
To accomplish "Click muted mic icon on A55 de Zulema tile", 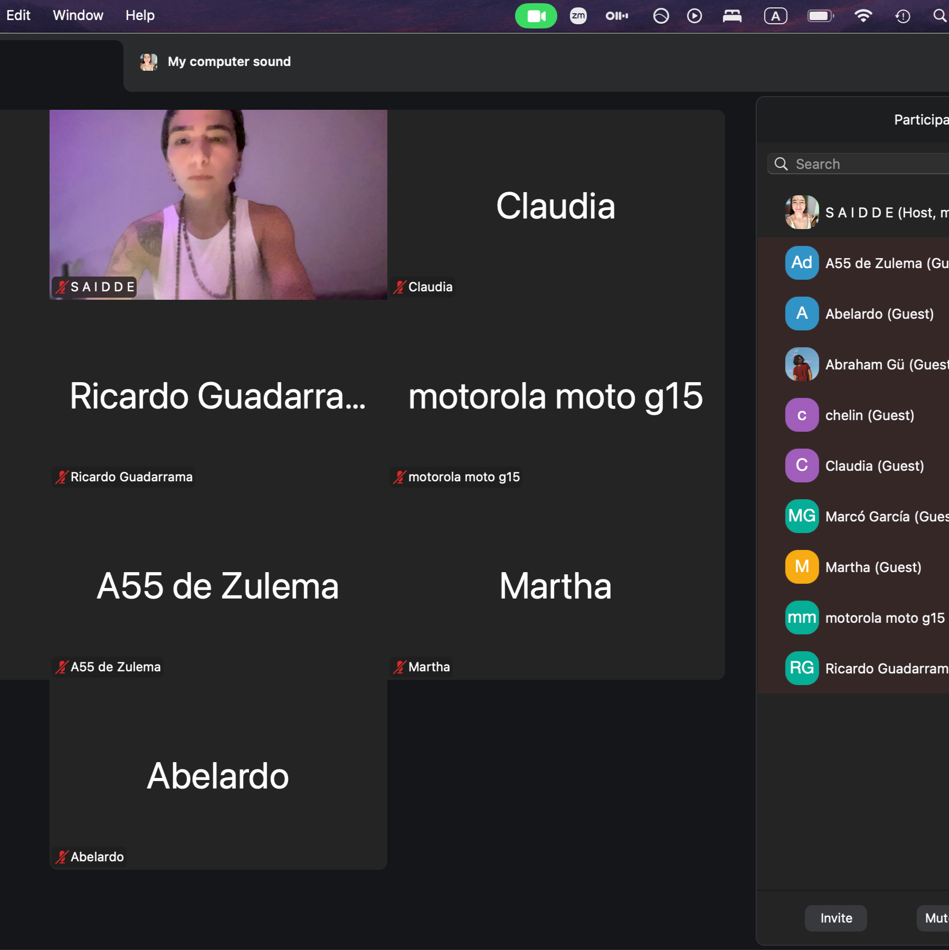I will (x=62, y=667).
